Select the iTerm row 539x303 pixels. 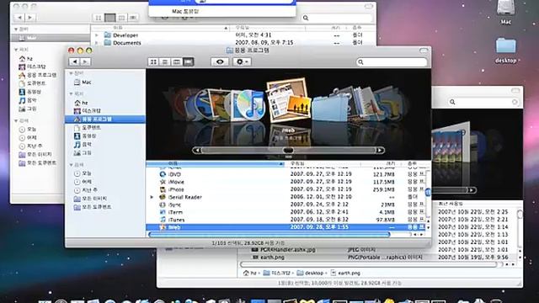[286, 212]
